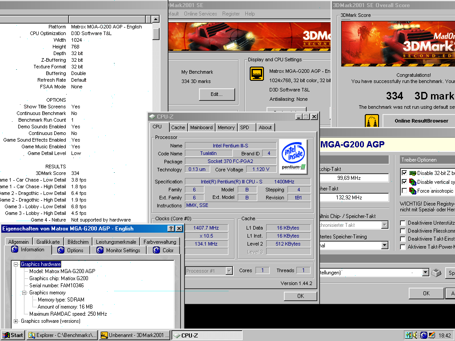Viewport: 455px width, 341px height.
Task: Click the Matrox icon on Options tab
Action: [61, 250]
